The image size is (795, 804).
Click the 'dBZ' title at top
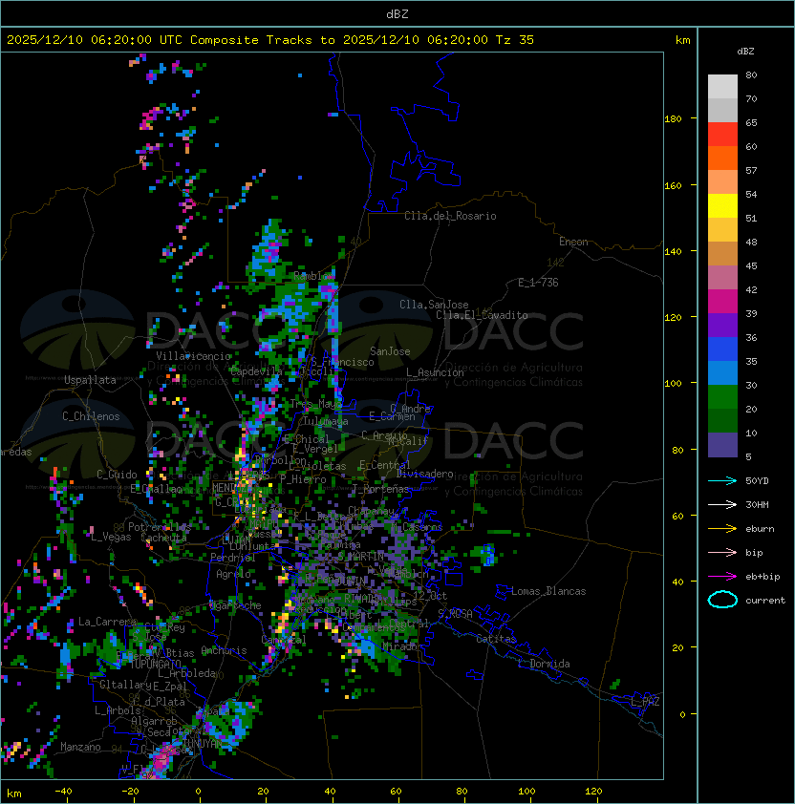point(397,13)
